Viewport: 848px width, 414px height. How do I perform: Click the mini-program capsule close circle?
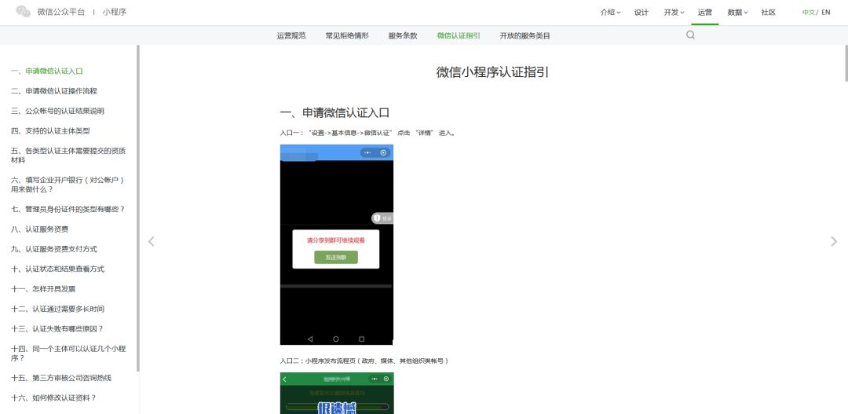(x=383, y=152)
